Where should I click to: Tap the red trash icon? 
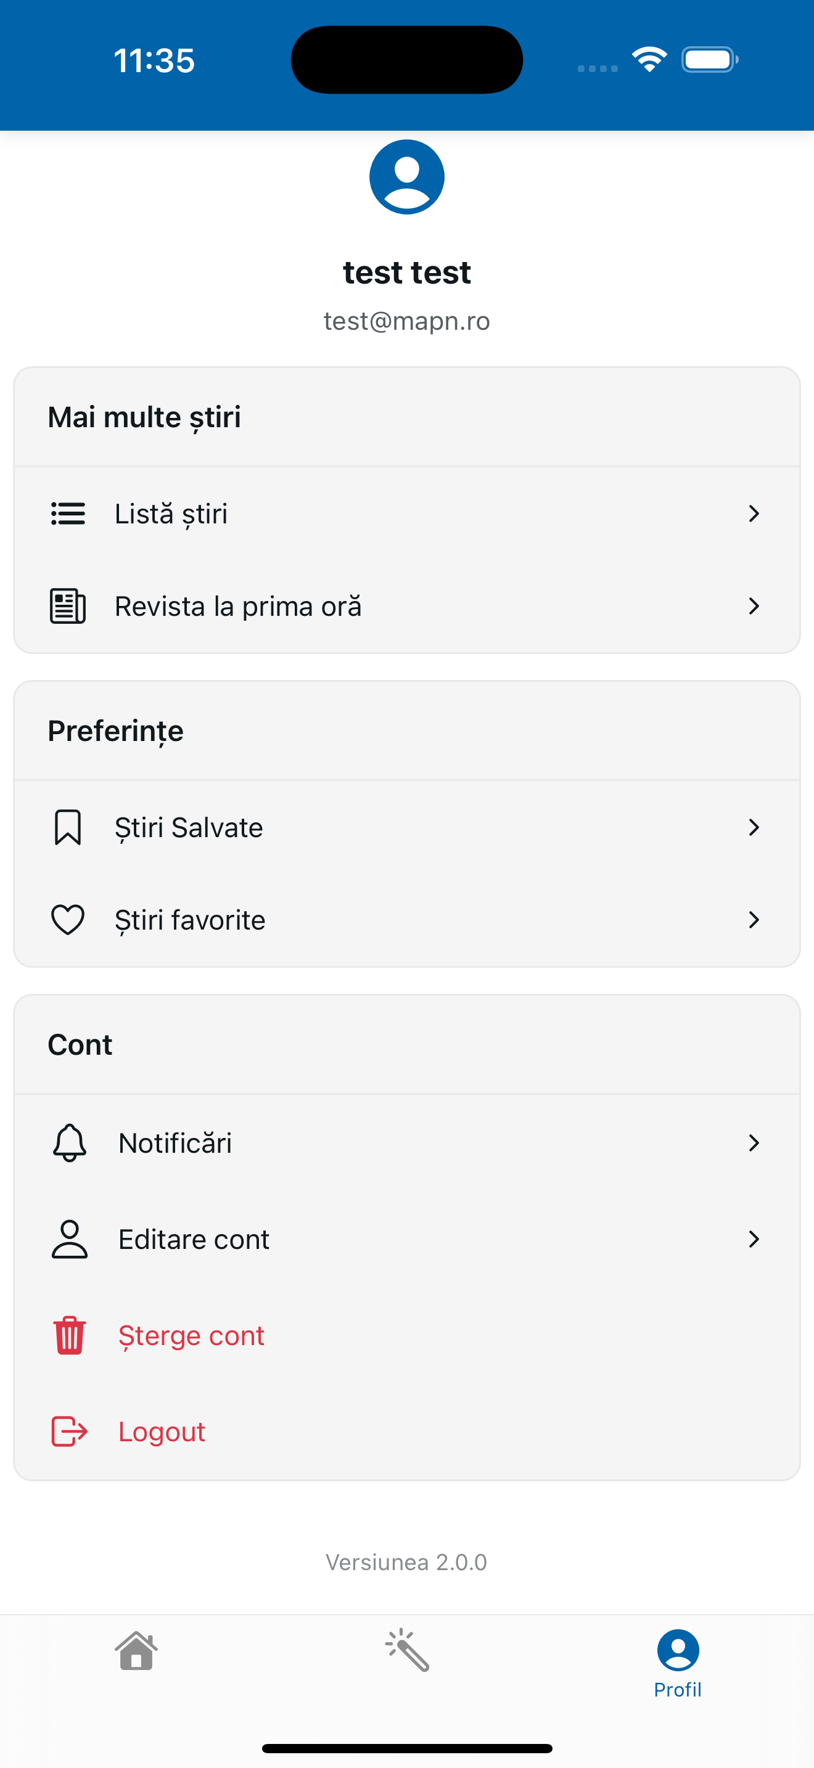point(69,1335)
